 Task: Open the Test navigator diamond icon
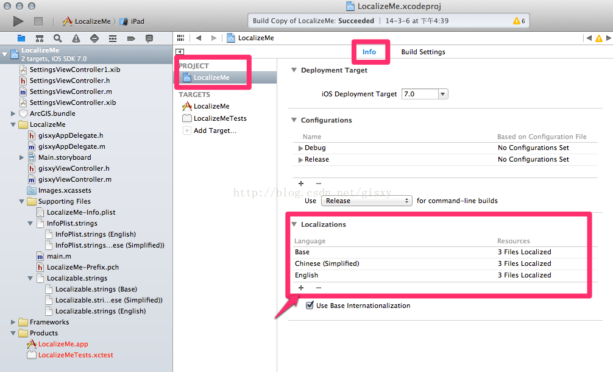click(x=94, y=38)
